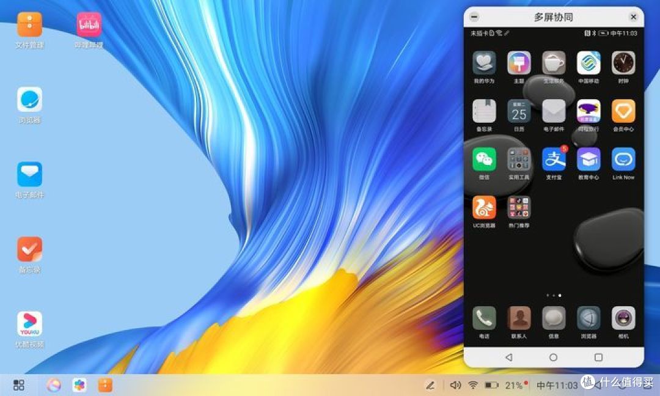
Task: Open the YOUKU 优酷视频 desktop icon
Action: click(x=29, y=324)
